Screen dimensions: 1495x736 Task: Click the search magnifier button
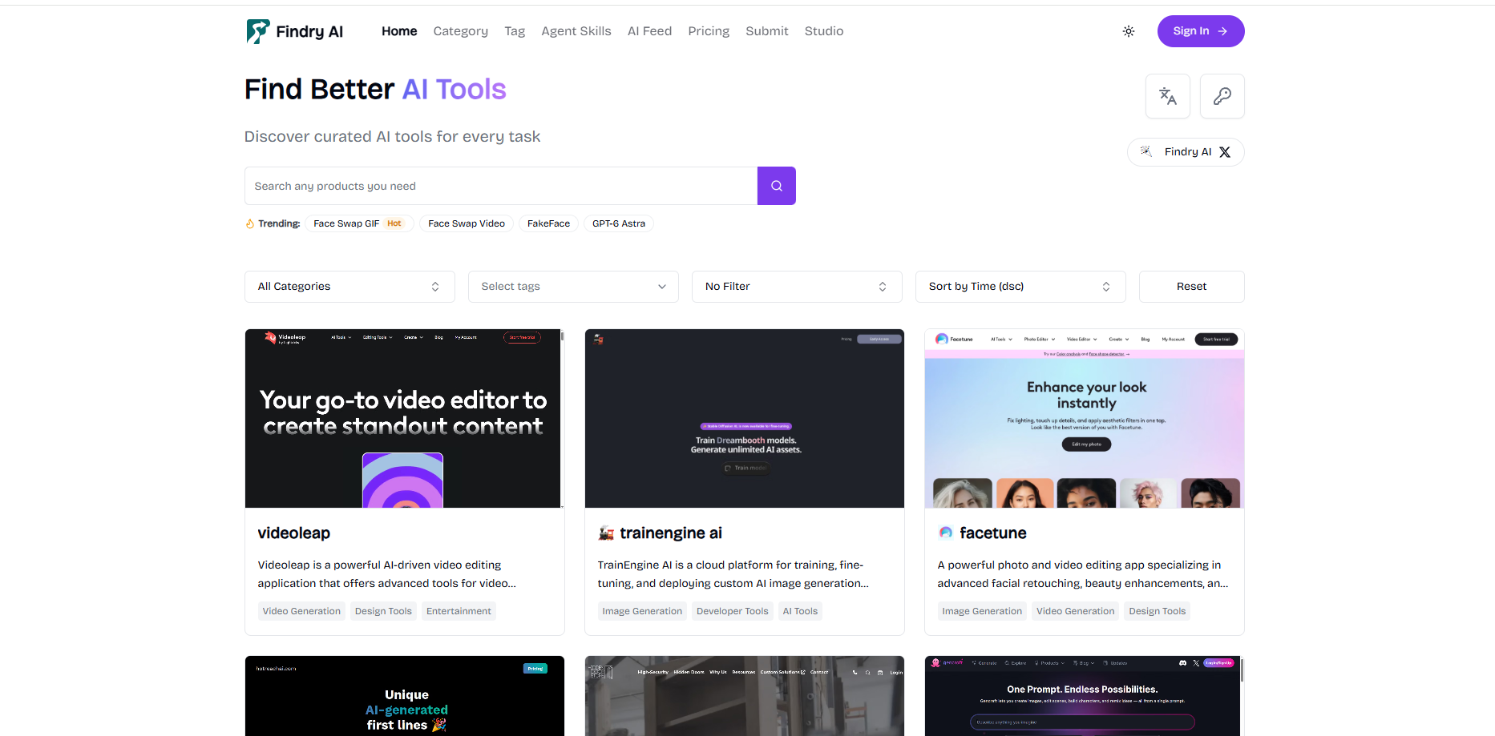[777, 186]
